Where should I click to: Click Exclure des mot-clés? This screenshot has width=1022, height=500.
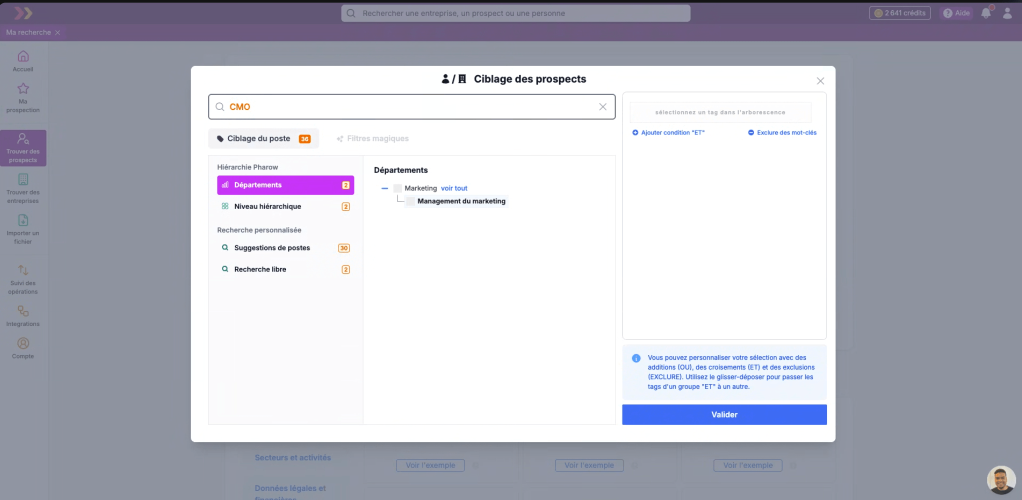[782, 132]
